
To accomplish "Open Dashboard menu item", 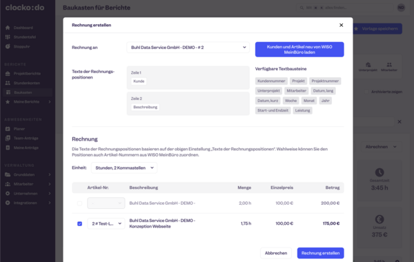I will click(23, 28).
